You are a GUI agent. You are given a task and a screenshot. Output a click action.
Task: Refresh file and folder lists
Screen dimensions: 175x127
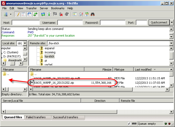43,14
